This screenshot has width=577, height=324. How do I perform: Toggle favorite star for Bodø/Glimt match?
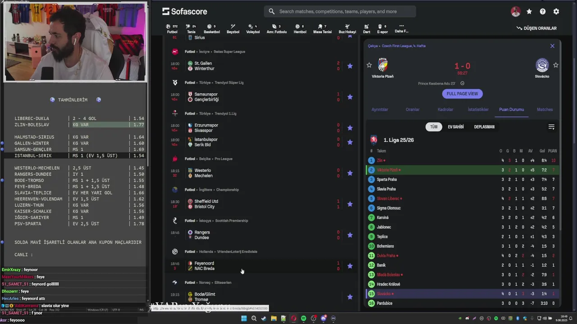(350, 297)
